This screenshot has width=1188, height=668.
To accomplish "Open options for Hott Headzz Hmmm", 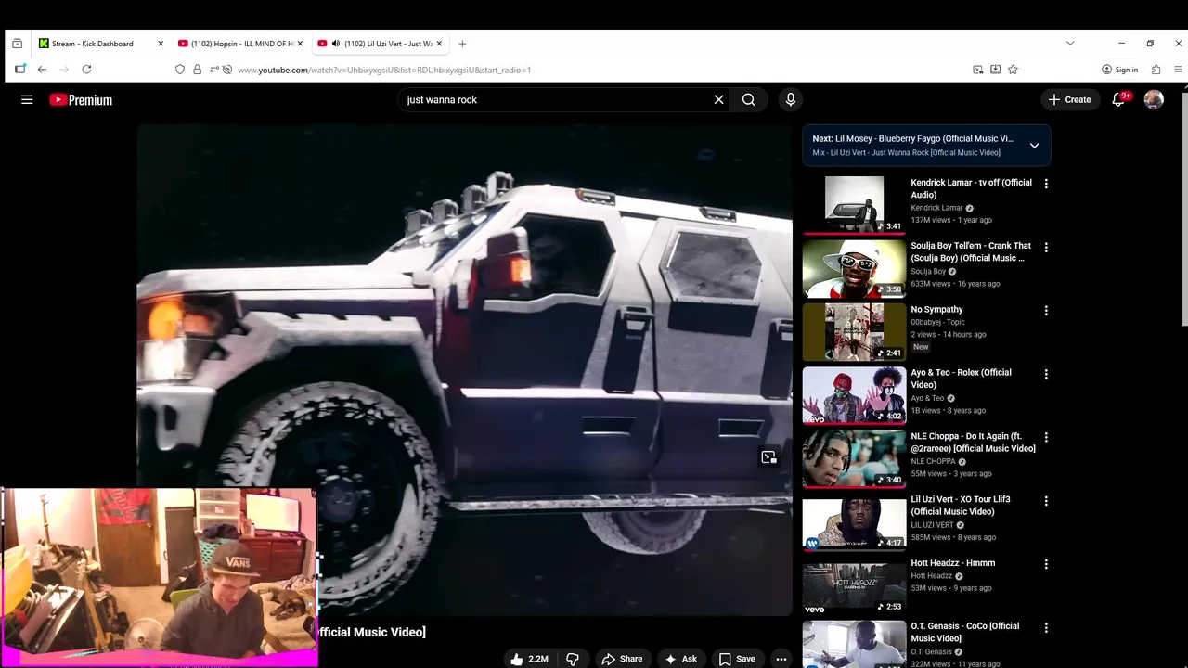I will coord(1046,564).
